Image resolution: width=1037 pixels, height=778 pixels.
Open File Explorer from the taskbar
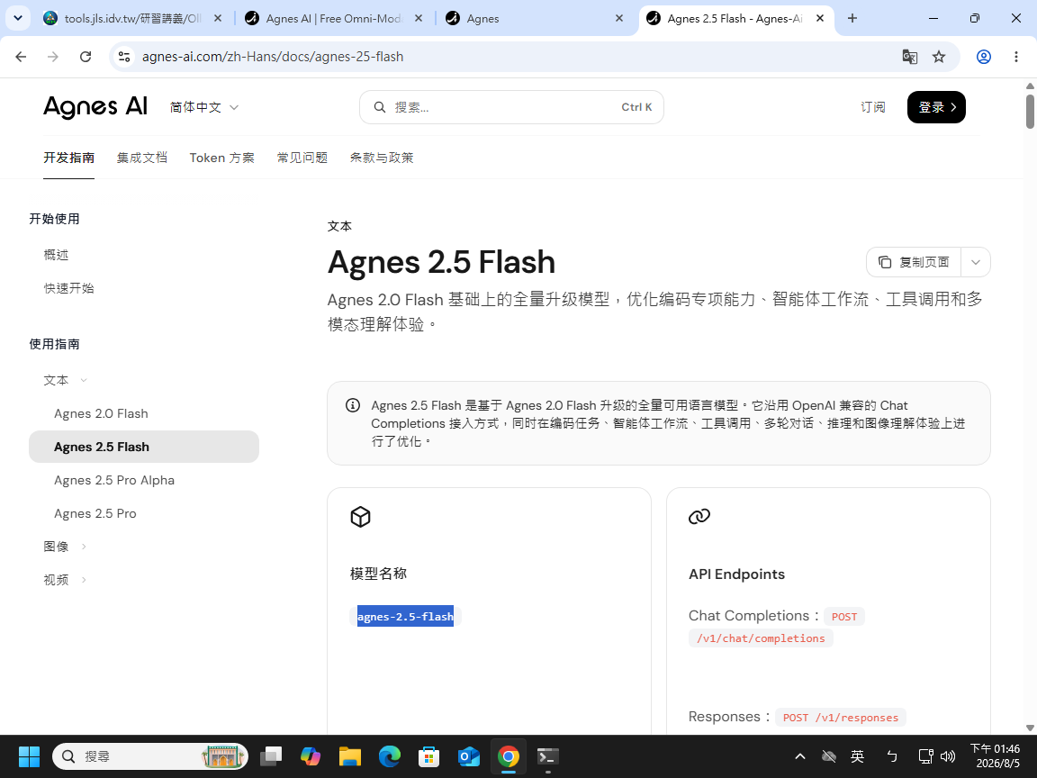[350, 756]
